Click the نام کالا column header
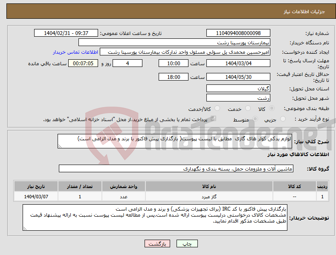Screen dimensions: 336x255 [209, 186]
